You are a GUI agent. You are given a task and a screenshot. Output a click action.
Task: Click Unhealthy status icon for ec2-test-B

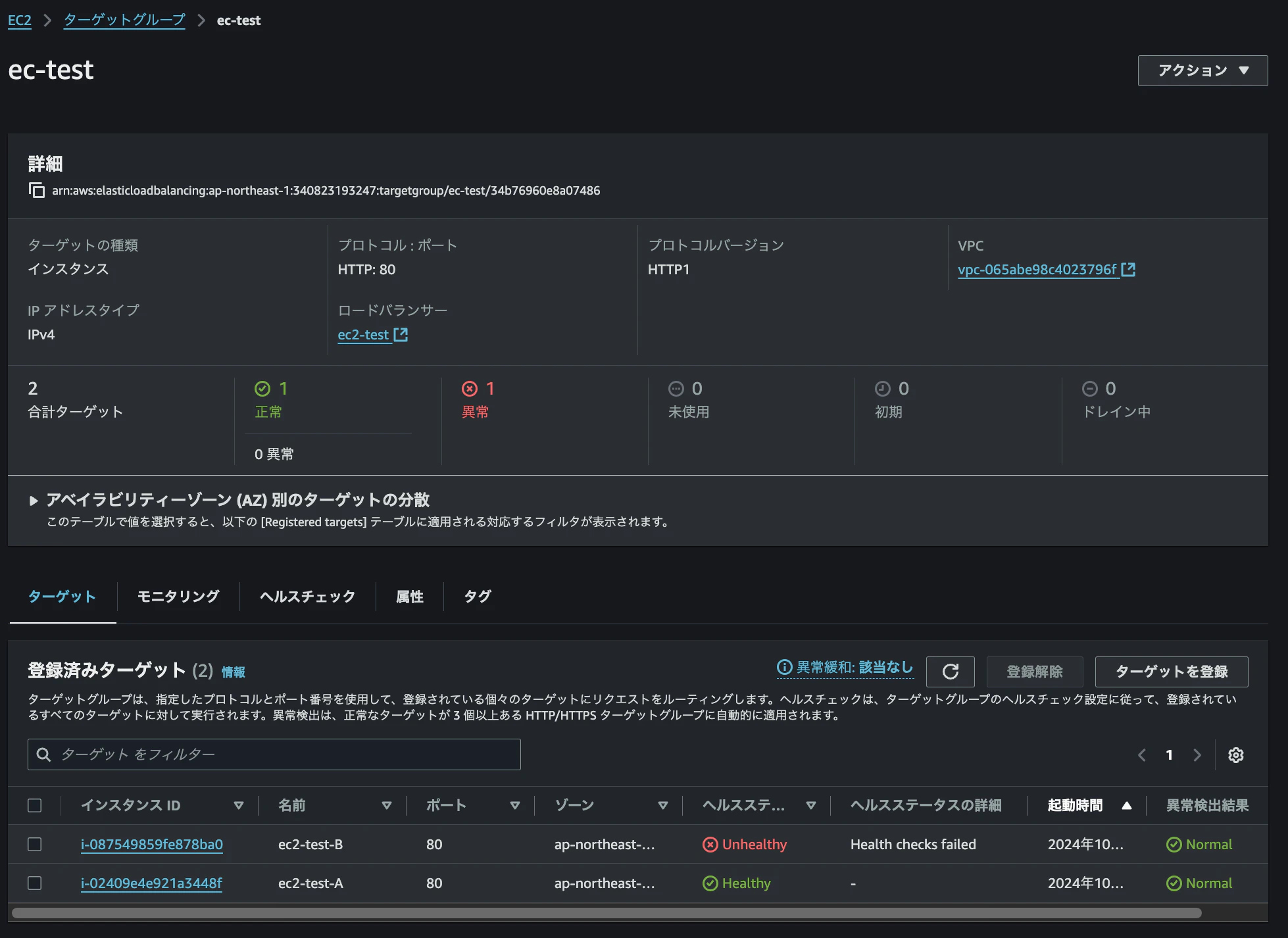710,845
